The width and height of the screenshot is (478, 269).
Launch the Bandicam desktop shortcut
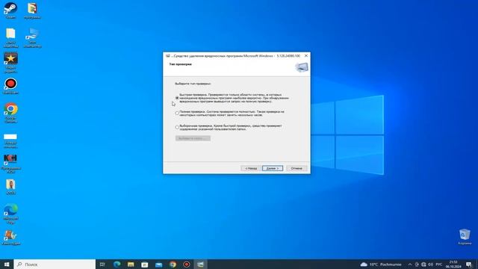coord(10,86)
